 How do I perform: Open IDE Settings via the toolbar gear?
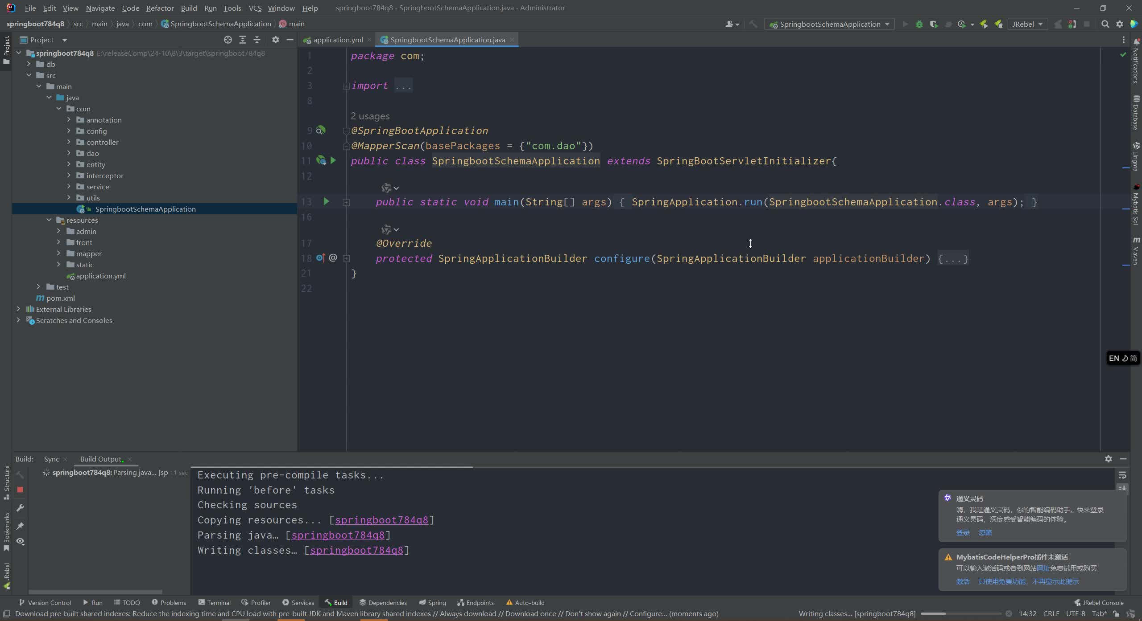click(x=1120, y=24)
